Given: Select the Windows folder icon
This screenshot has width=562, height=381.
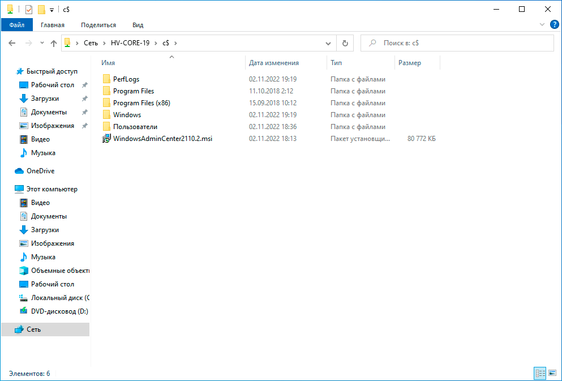Looking at the screenshot, I should 106,115.
